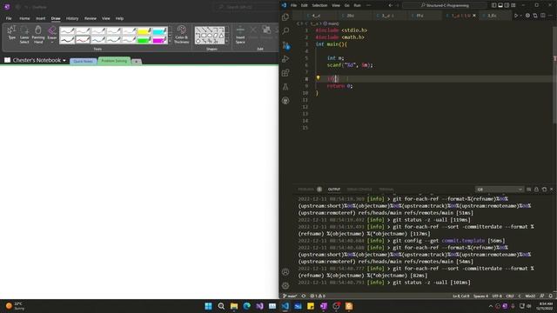Pick the selected red pen in gallery
The height and width of the screenshot is (313, 557).
(83, 40)
